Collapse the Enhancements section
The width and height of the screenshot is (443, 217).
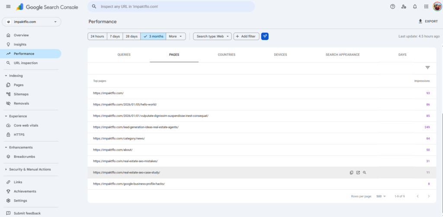coord(18,148)
